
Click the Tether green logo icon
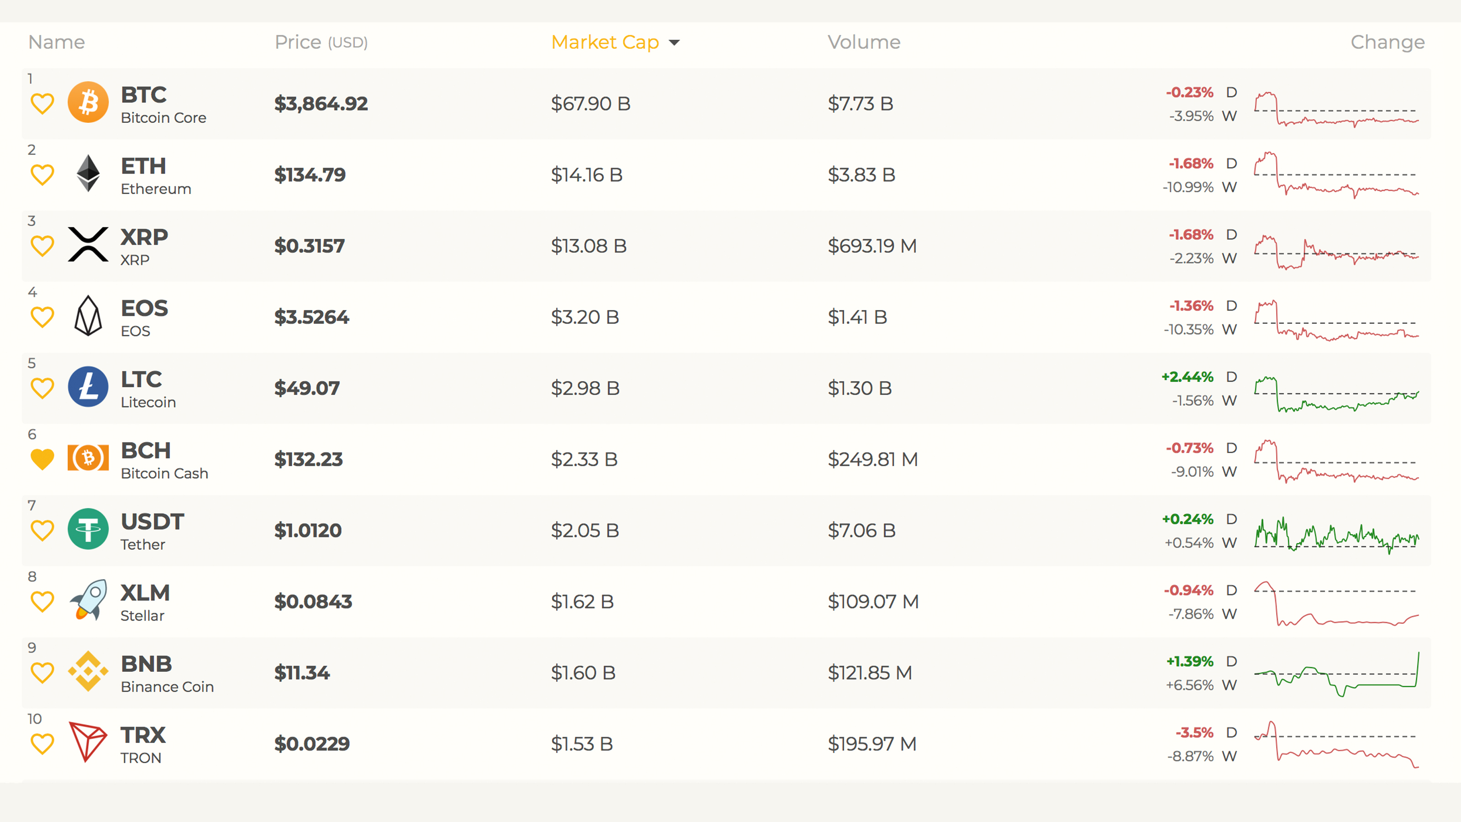88,529
